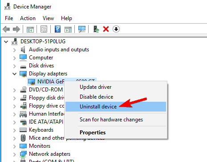This screenshot has height=162, width=207.
Task: Click the Disk drives category icon
Action: pyautogui.click(x=23, y=66)
